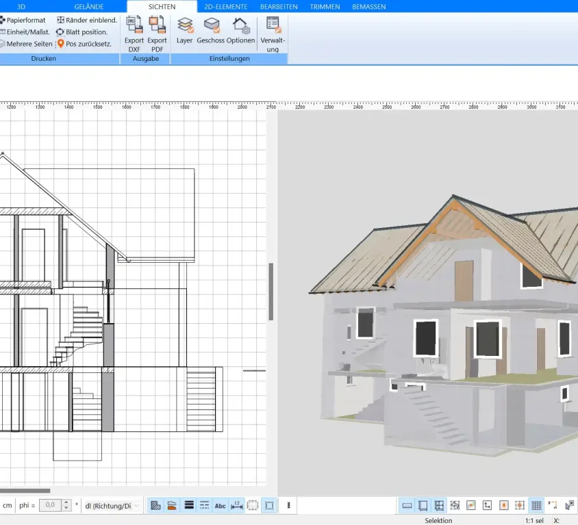Click the toolbar overflow handle icon

(x=288, y=505)
